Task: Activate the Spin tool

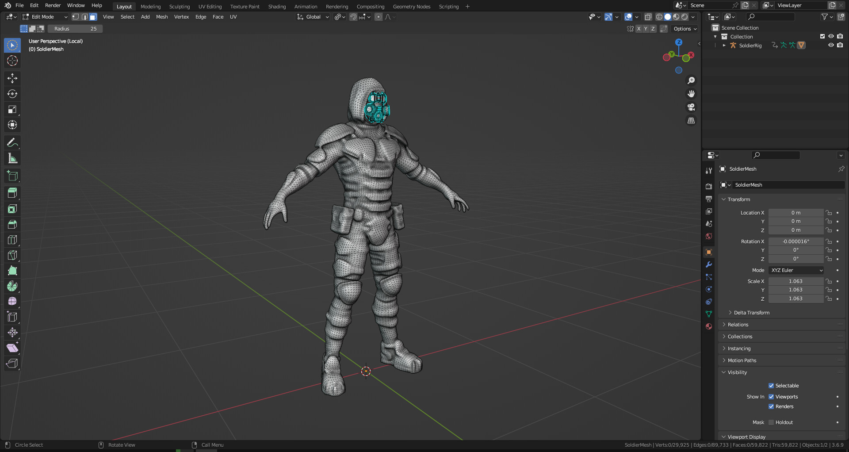Action: point(12,286)
